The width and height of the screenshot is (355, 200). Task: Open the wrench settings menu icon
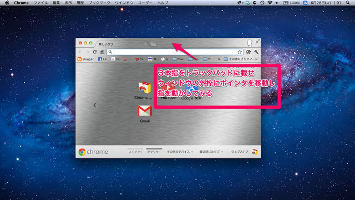pyautogui.click(x=256, y=52)
